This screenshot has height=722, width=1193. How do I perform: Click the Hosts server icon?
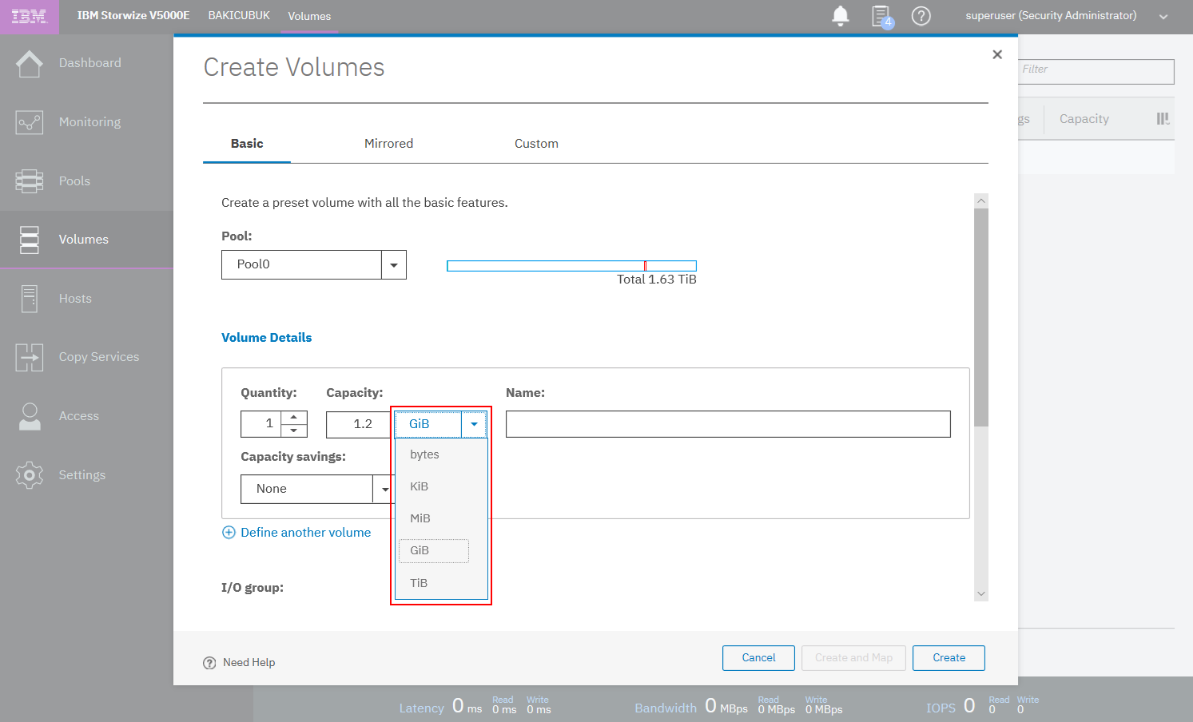pyautogui.click(x=30, y=299)
